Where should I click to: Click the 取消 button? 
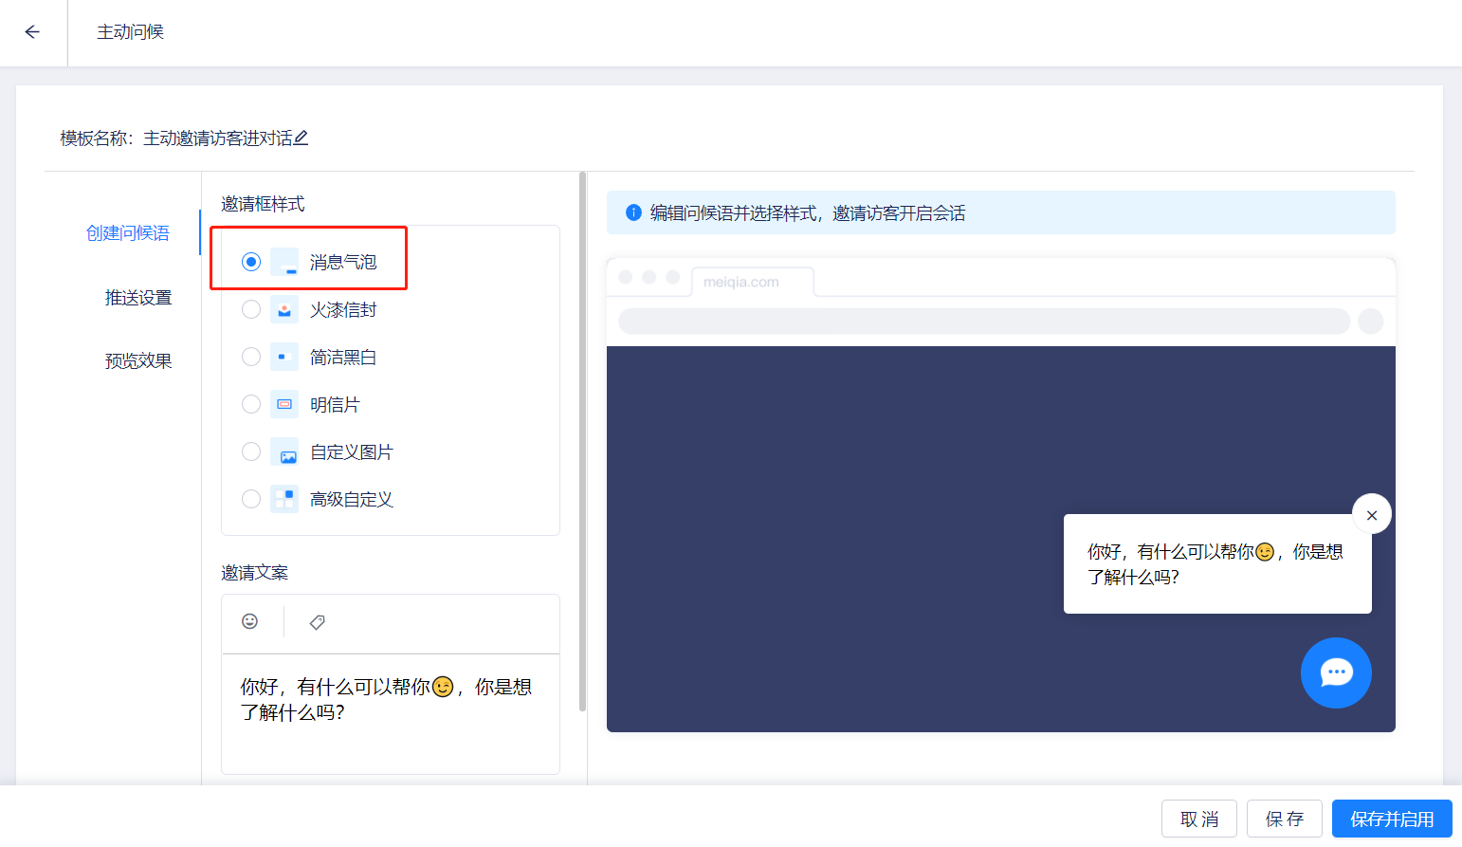[x=1199, y=819]
